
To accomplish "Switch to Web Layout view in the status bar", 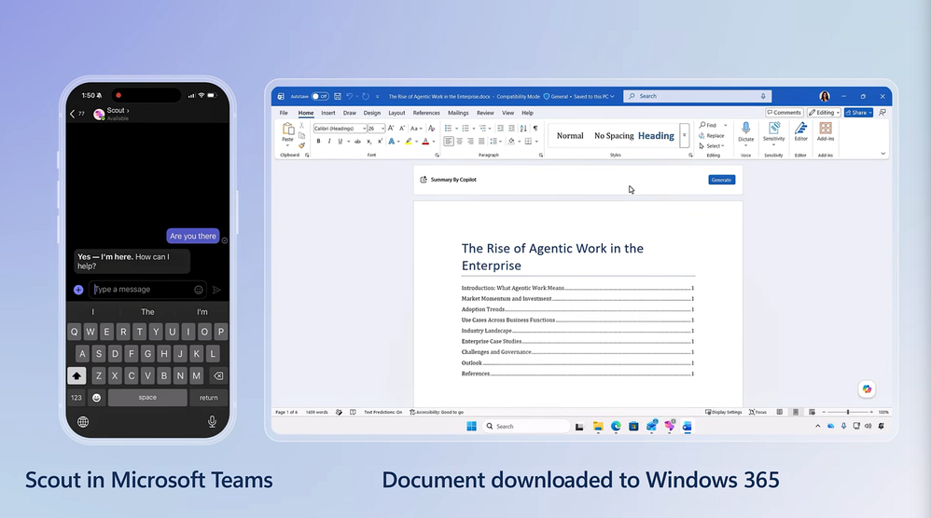I will pos(812,412).
